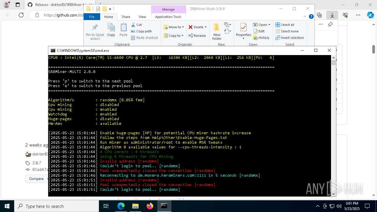Click Copy path in the ribbon
Viewport: 377px width, 212px height.
pyautogui.click(x=141, y=31)
